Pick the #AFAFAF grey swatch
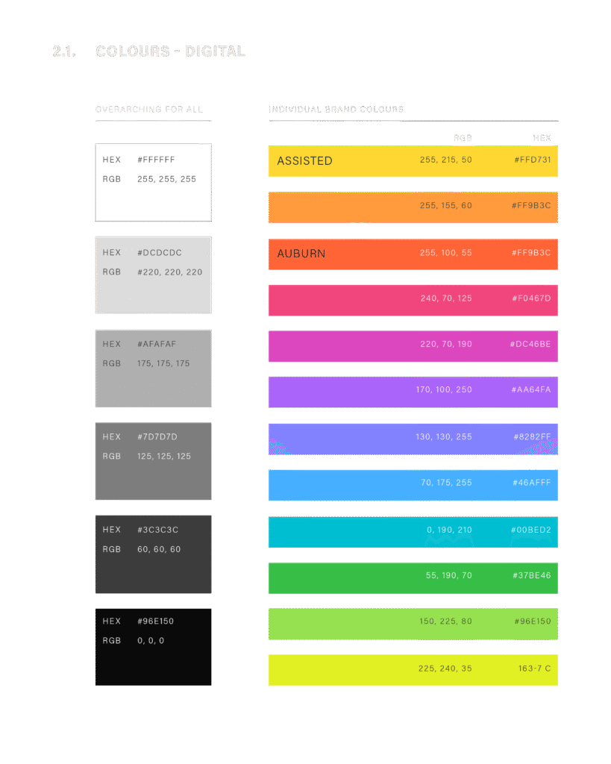 pos(153,368)
